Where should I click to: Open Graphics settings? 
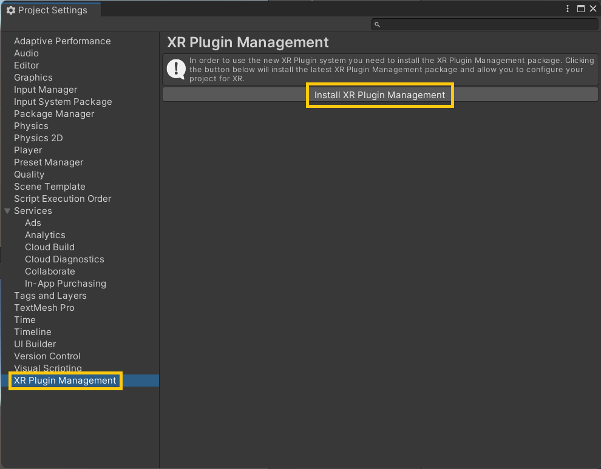pyautogui.click(x=33, y=78)
